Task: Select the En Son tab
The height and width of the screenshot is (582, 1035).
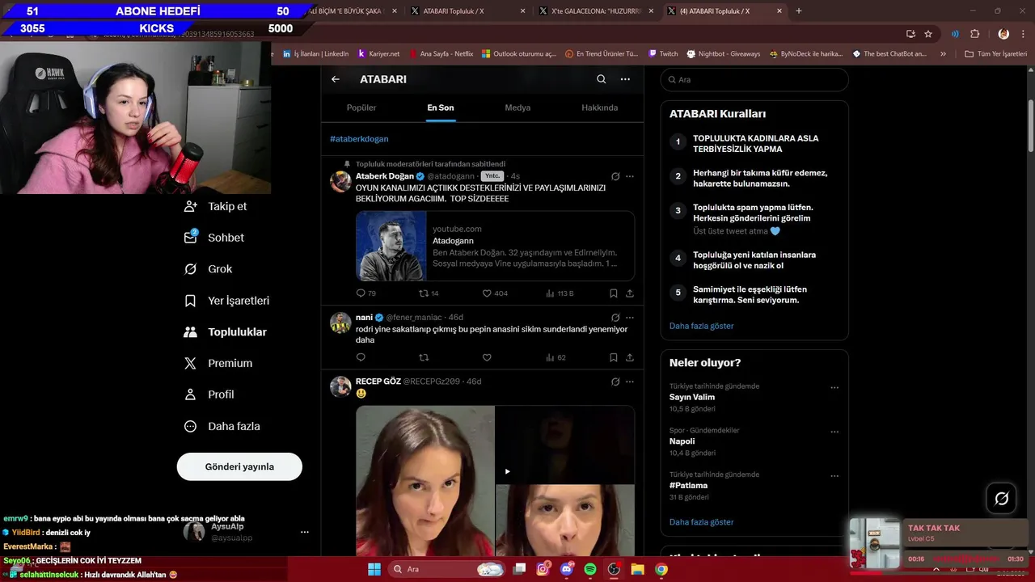Action: pyautogui.click(x=441, y=108)
